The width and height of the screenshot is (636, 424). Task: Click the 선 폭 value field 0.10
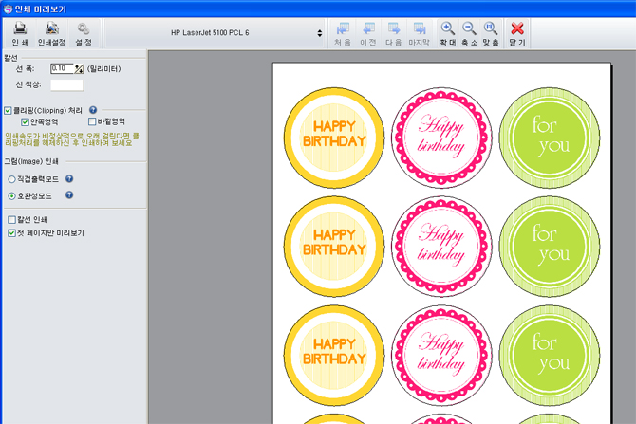(62, 68)
